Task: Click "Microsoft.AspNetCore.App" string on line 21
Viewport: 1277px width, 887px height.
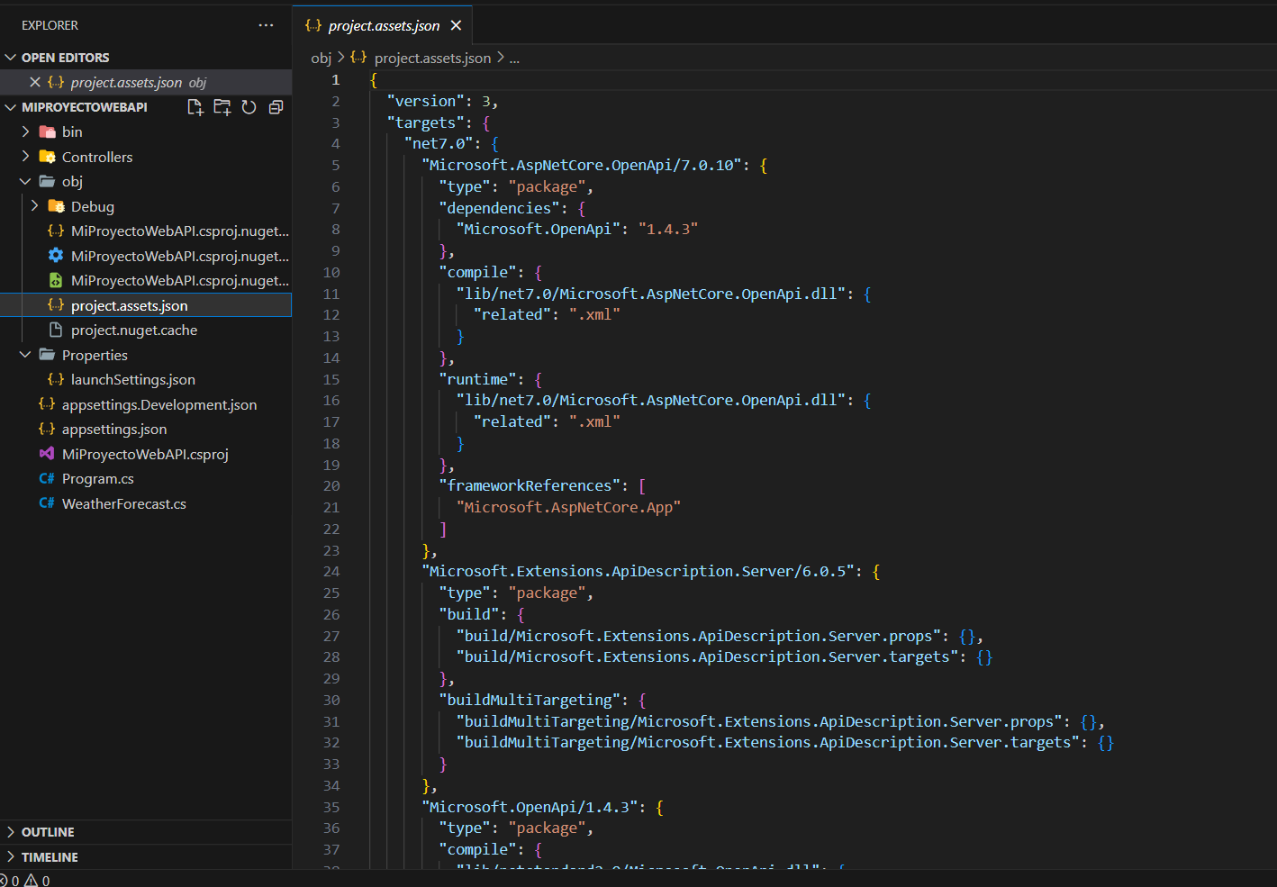Action: point(568,507)
